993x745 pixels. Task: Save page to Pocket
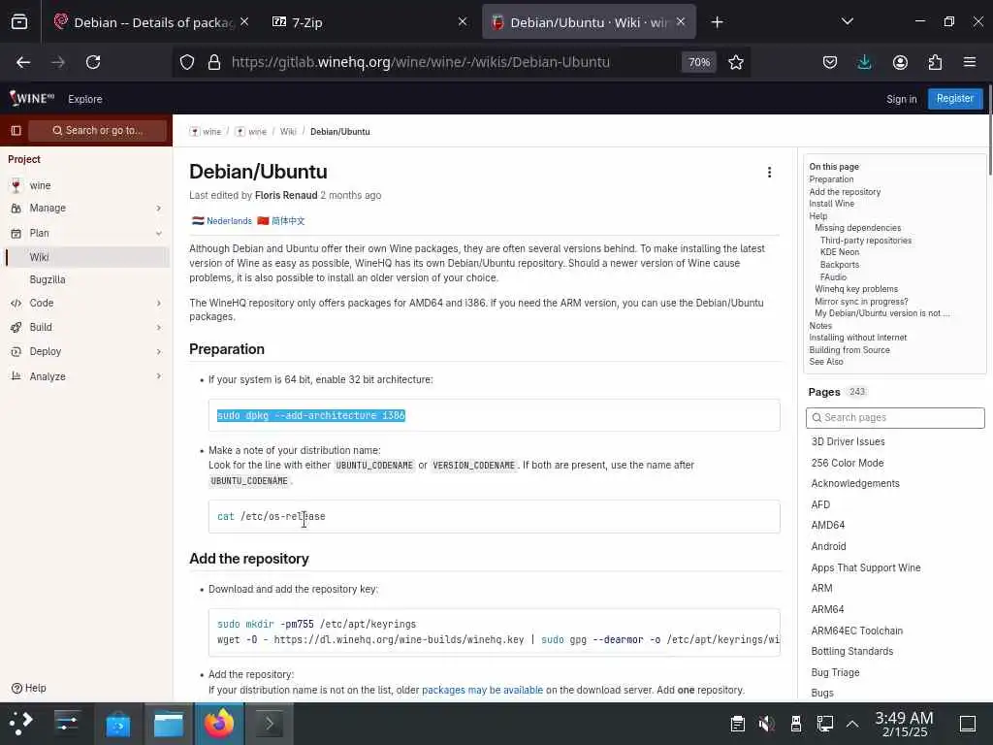(830, 62)
